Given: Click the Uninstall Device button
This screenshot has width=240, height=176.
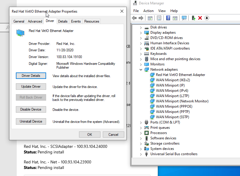Looking at the screenshot, I should click(x=31, y=121).
